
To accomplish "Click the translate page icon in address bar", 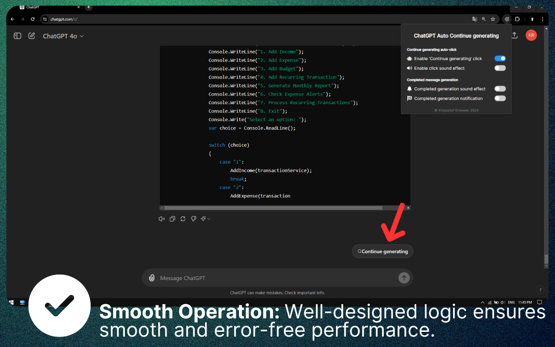I will coord(475,19).
